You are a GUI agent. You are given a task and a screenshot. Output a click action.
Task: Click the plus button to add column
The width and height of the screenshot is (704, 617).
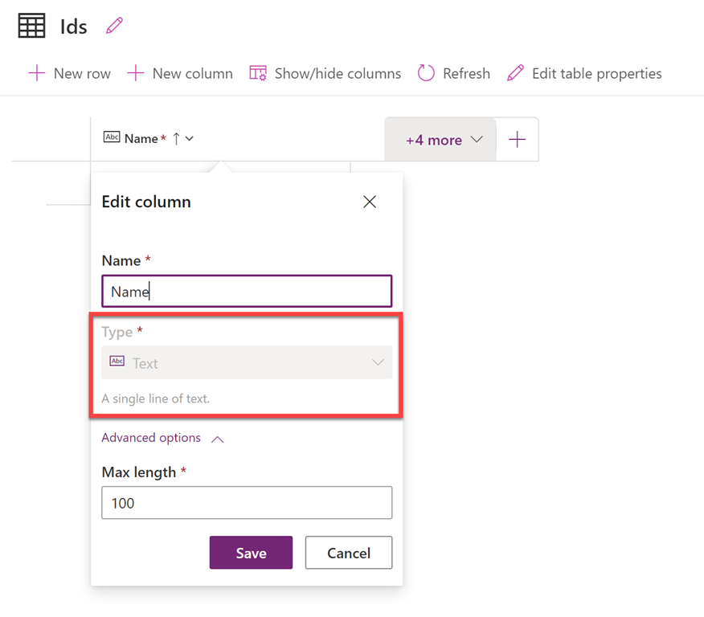point(518,140)
